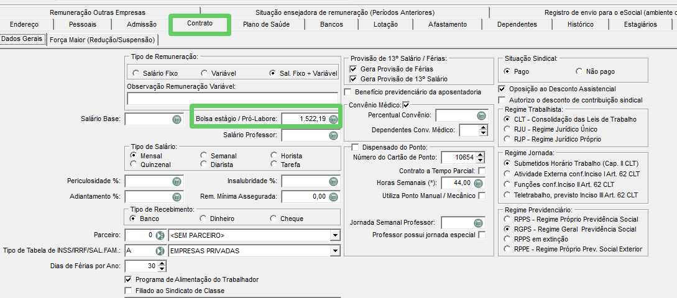The image size is (677, 298).
Task: Switch to the Plano de Saúde tab
Action: point(267,25)
